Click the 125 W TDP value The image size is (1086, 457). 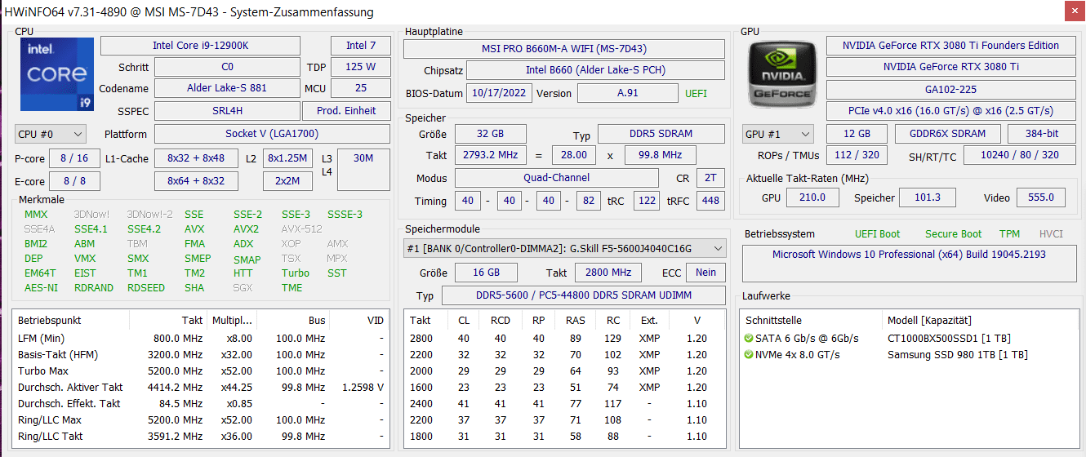pos(361,67)
